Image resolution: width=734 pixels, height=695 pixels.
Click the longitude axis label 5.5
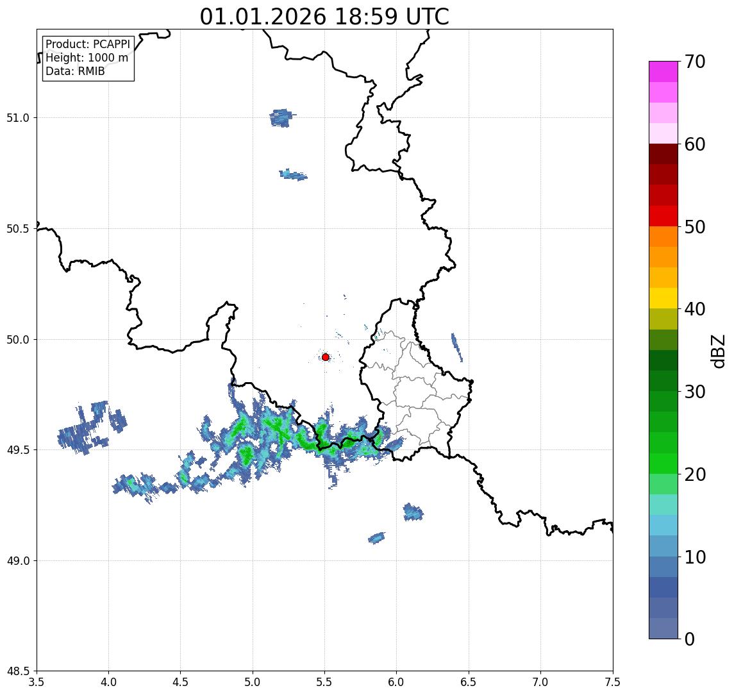point(325,682)
